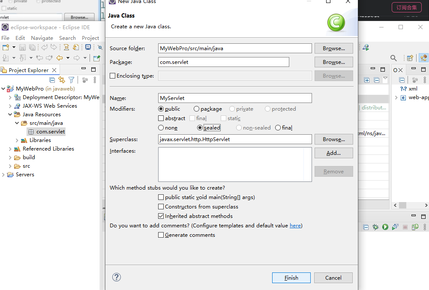Expand the Referenced Libraries node

(10, 149)
